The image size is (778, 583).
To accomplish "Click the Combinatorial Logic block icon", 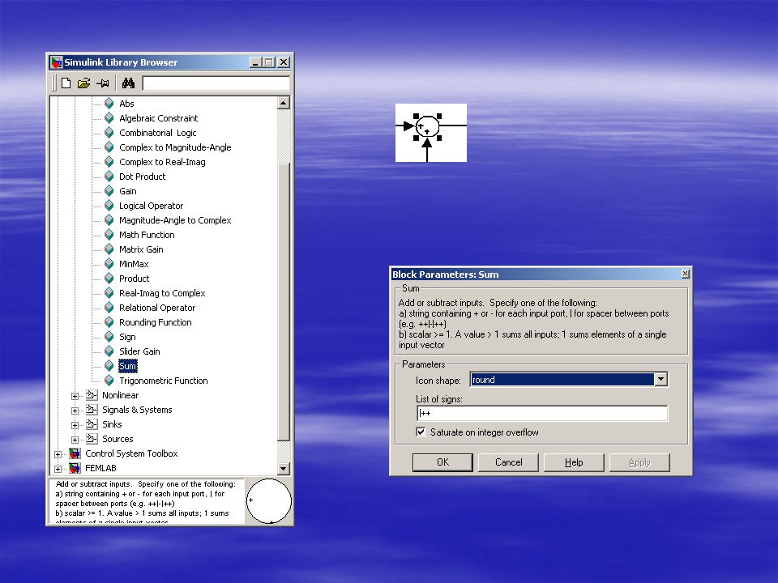I will [109, 132].
